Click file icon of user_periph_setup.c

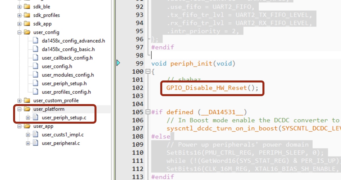(36, 117)
